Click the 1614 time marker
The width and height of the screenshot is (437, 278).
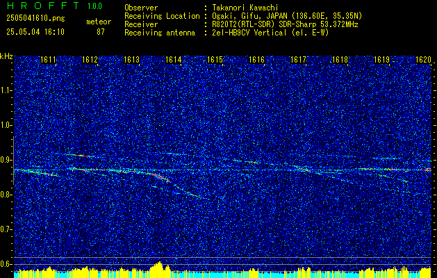pyautogui.click(x=174, y=60)
